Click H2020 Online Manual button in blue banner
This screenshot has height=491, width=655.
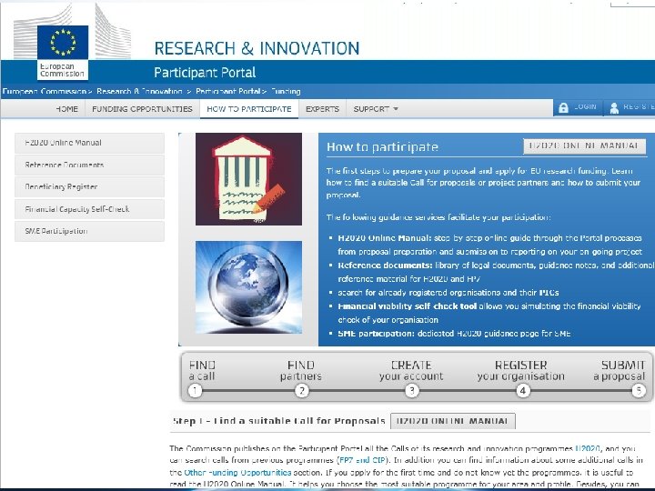tap(584, 145)
